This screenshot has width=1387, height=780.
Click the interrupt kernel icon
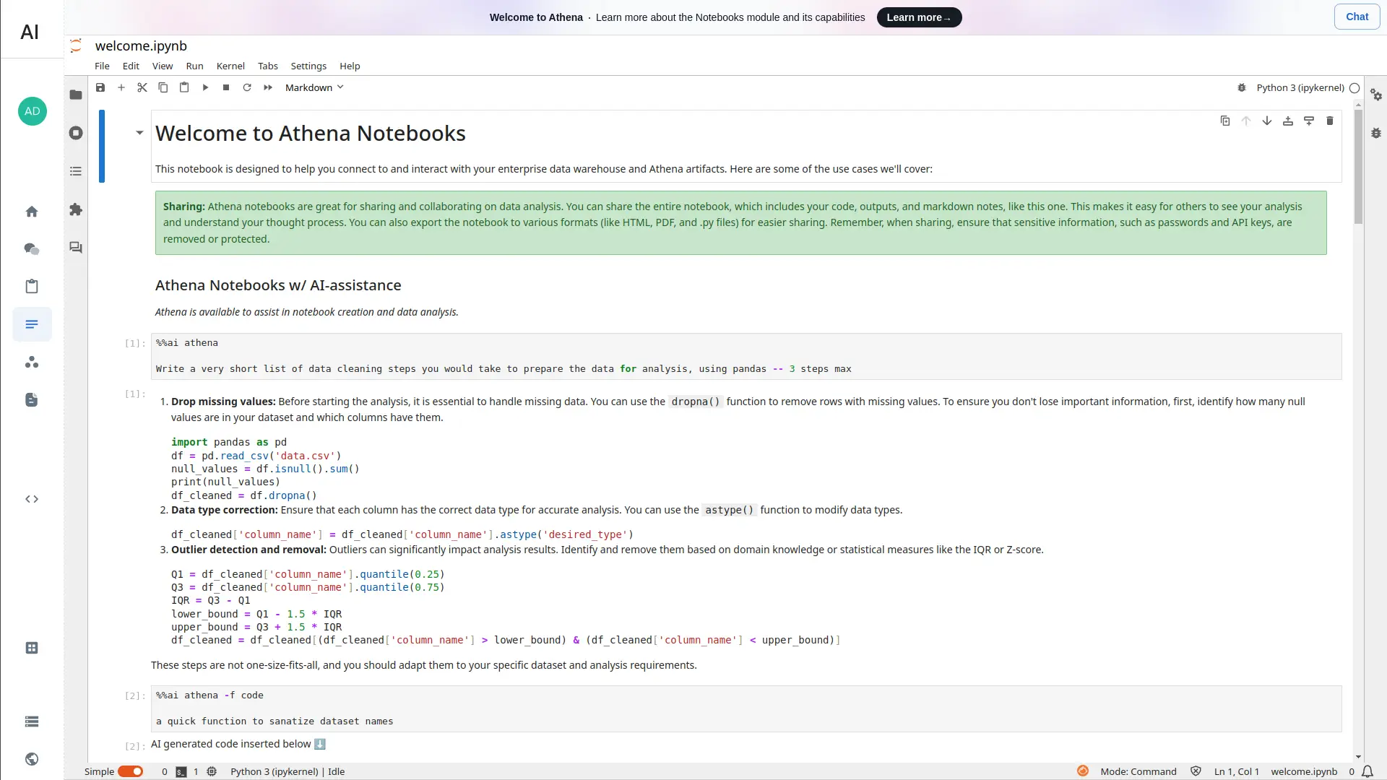pyautogui.click(x=226, y=87)
